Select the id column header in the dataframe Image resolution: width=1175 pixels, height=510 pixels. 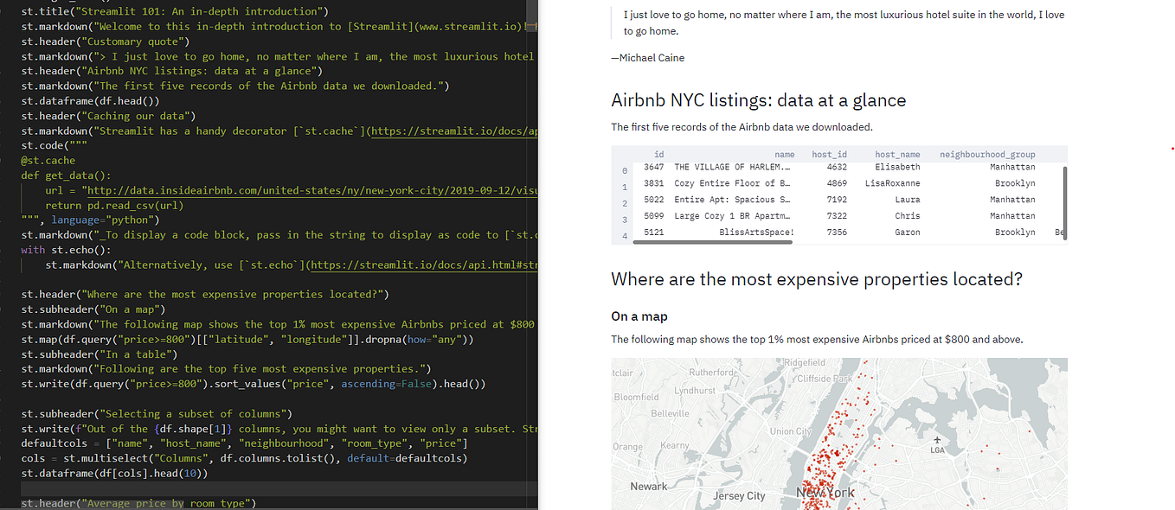click(x=658, y=154)
